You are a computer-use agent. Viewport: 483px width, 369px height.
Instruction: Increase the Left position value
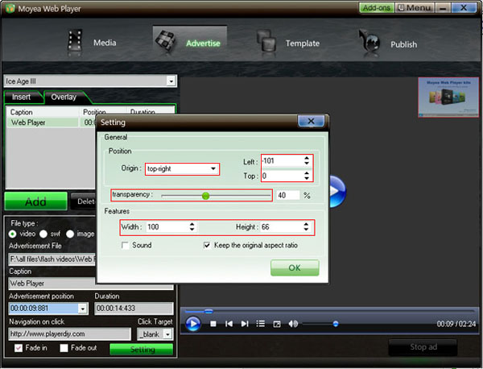307,158
